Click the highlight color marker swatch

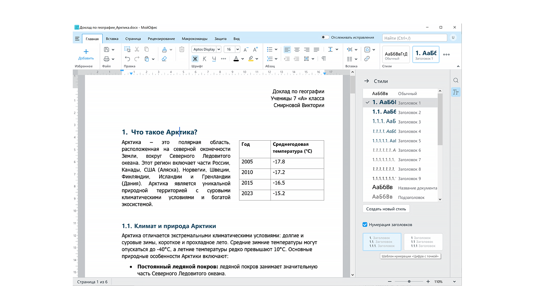[x=251, y=59]
